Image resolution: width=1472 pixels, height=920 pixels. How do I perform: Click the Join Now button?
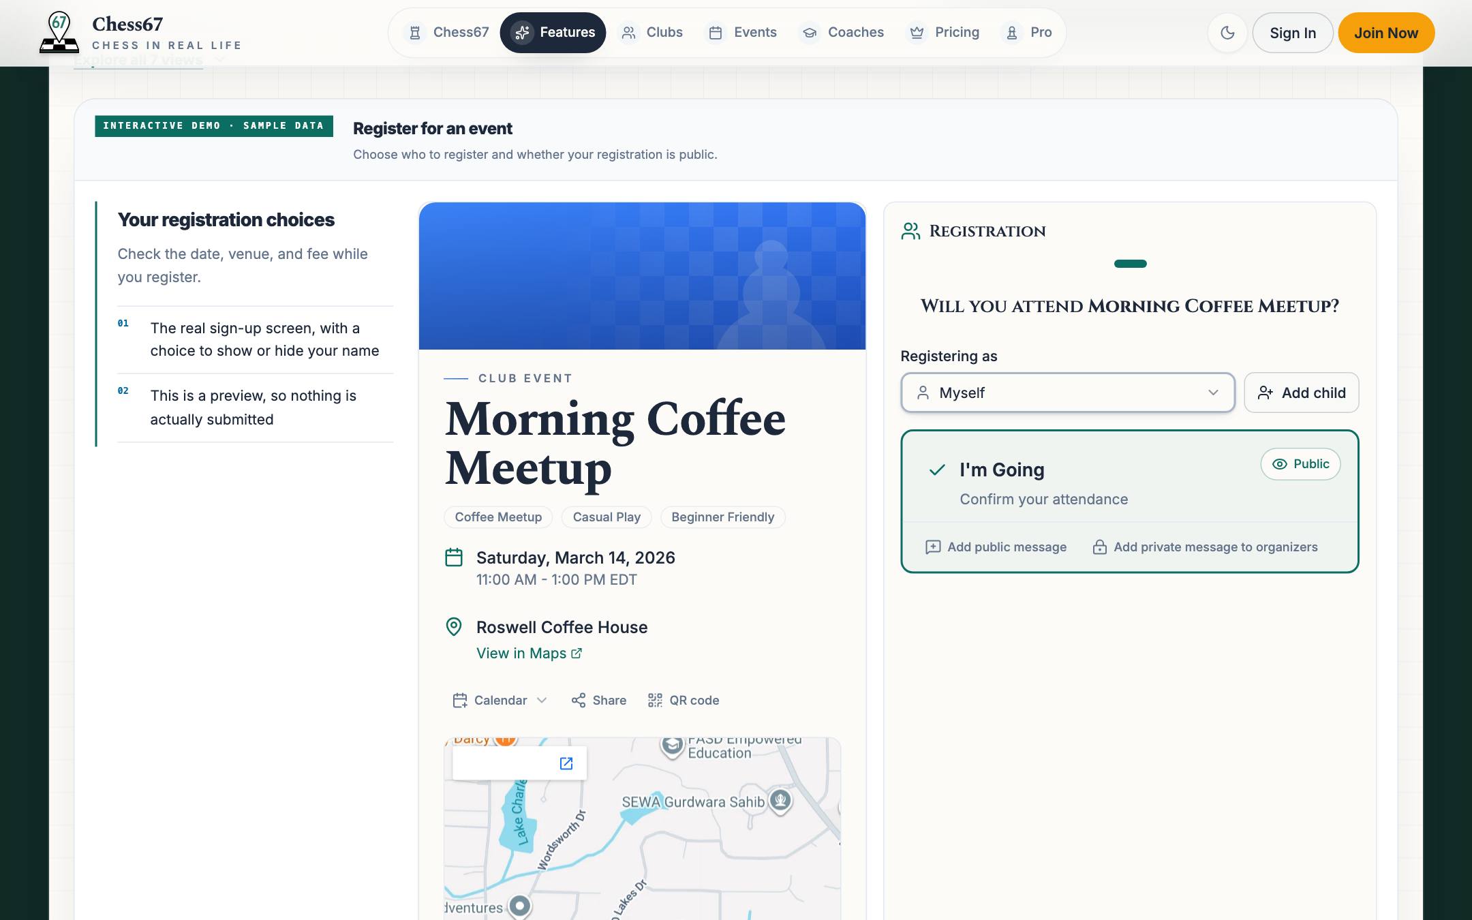tap(1386, 33)
